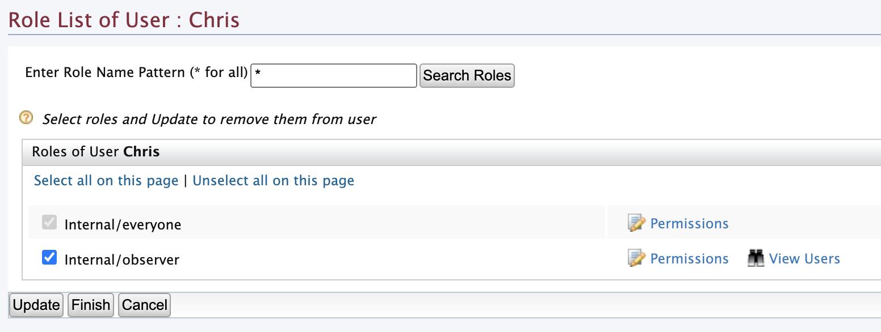Open Permissions link for Internal/everyone role
Screen dimensions: 881x332
pos(689,224)
